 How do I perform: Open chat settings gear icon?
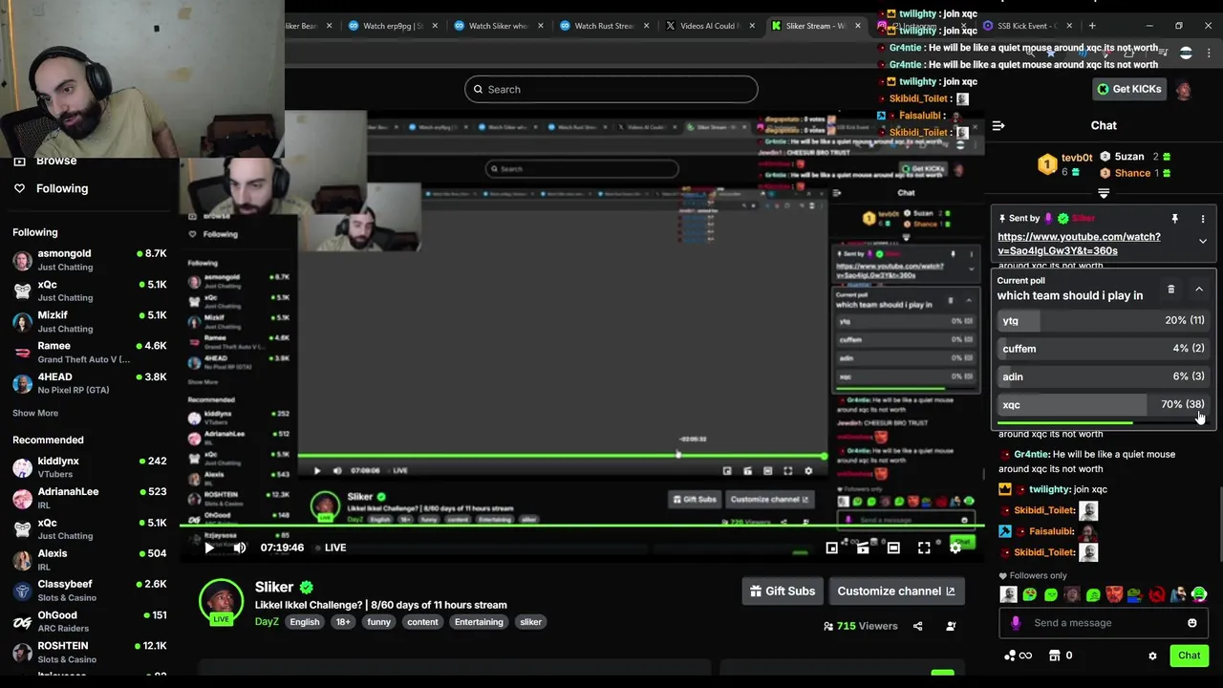click(x=1152, y=656)
